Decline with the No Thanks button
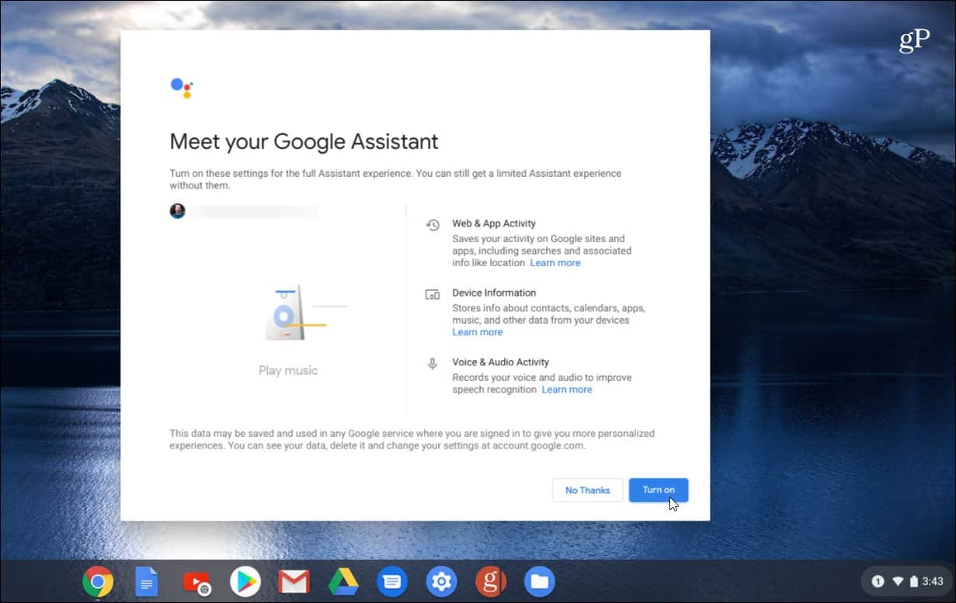Screen dimensions: 956x603 [x=587, y=490]
